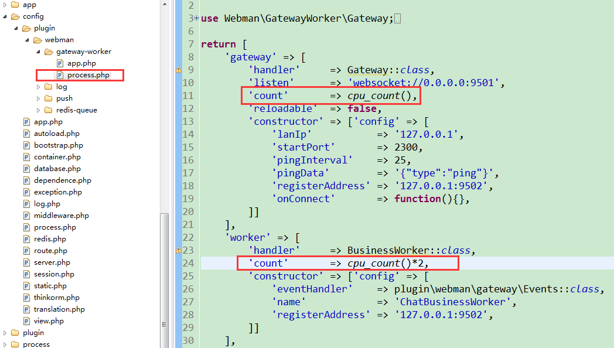Open config-level app.php file
Screen dimensions: 614x348
pos(48,122)
